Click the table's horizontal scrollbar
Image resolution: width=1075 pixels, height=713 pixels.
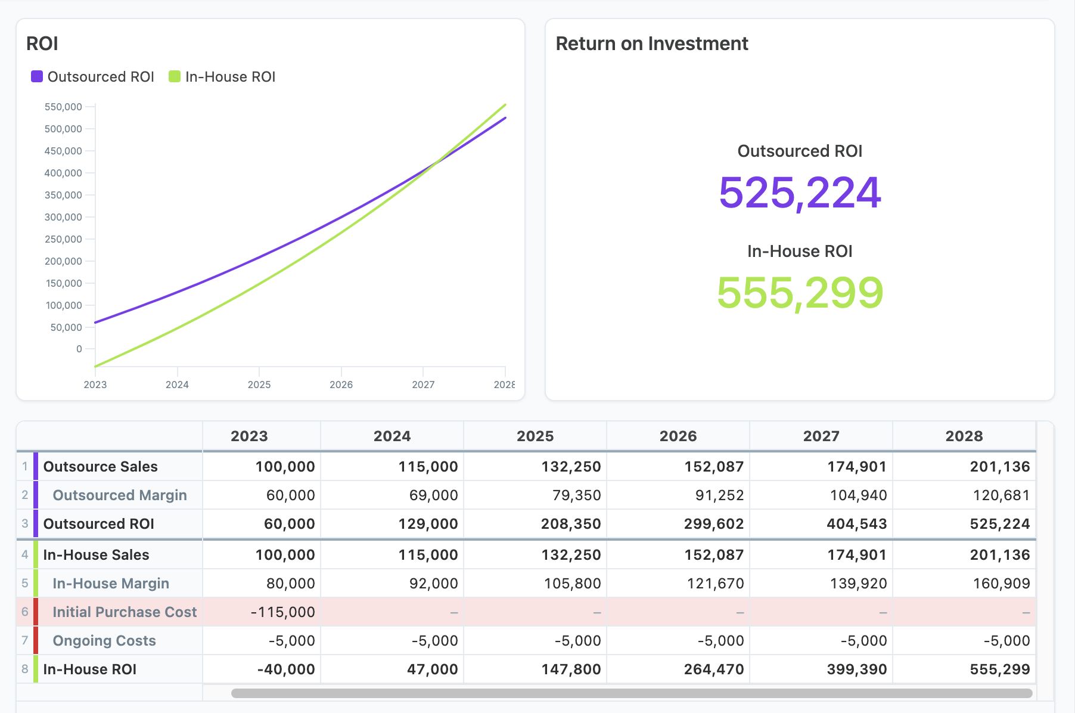click(x=632, y=693)
